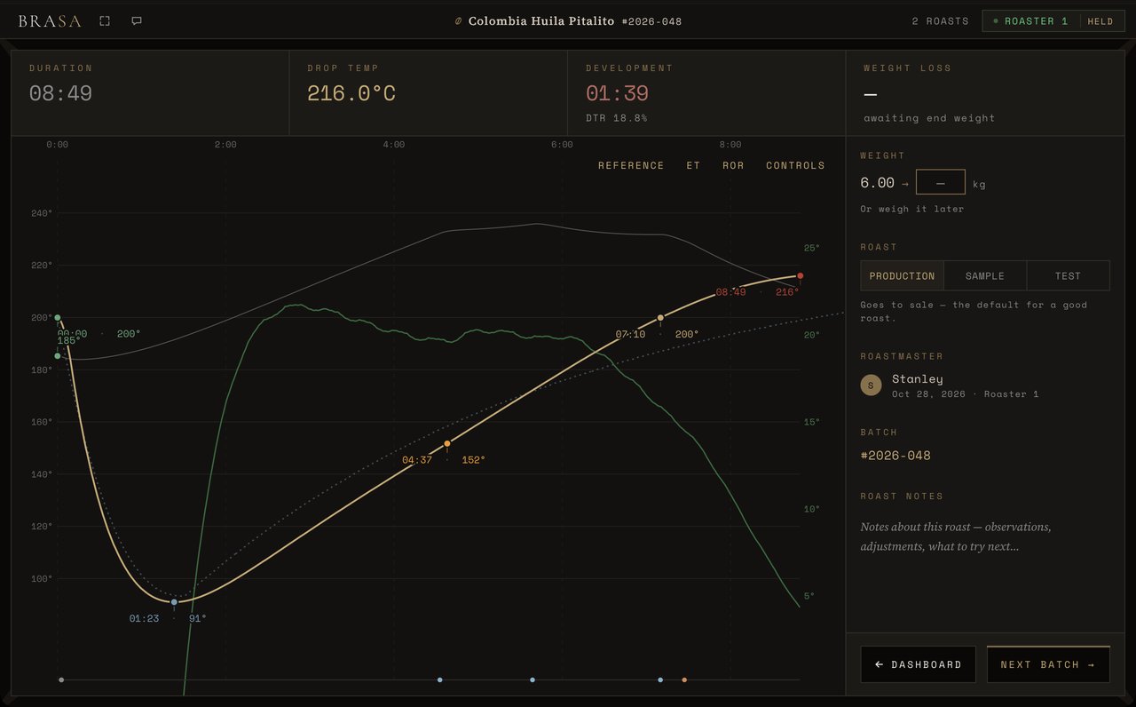Select the red drop marker at 216°
Screen dimensions: 1136x707
800,276
